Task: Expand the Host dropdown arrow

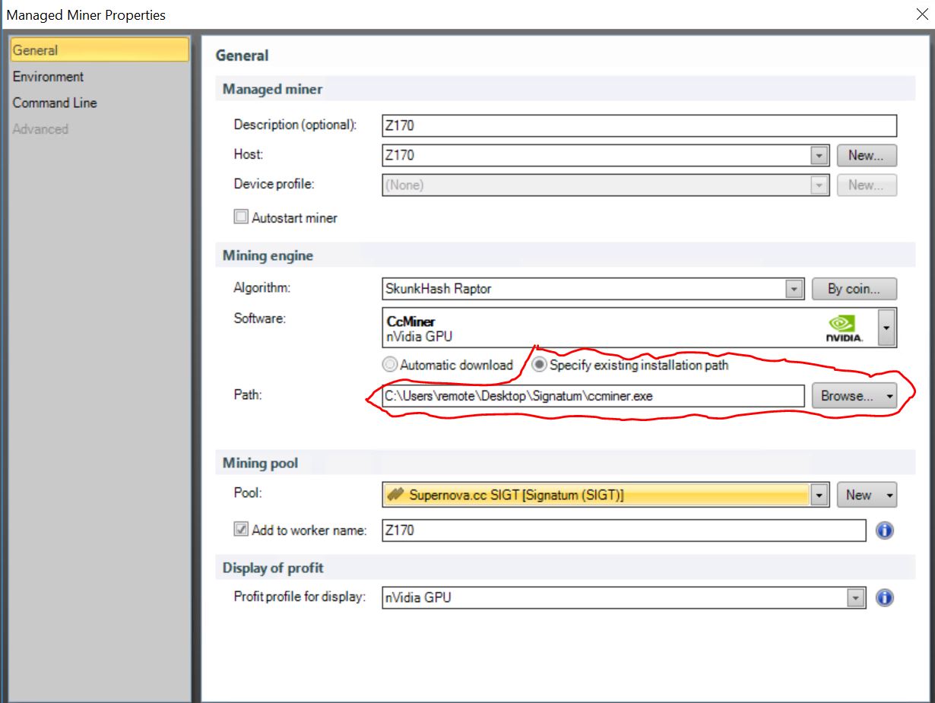Action: 819,156
